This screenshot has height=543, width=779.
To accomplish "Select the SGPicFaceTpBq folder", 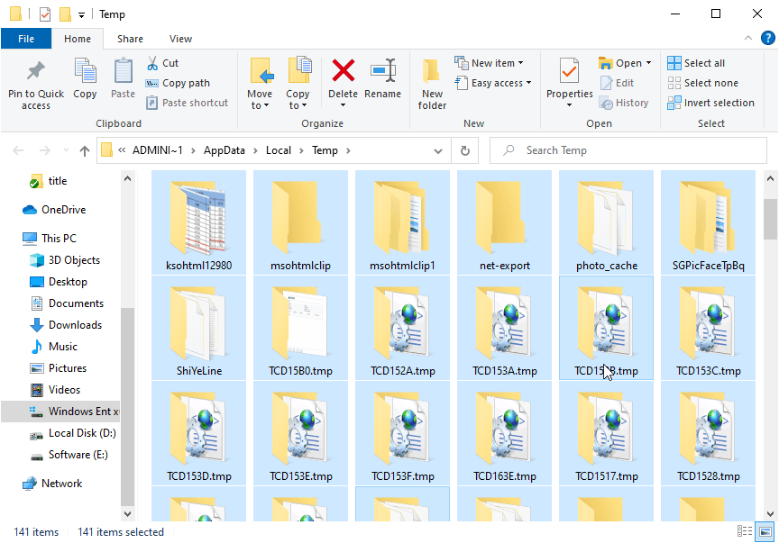I will [708, 222].
